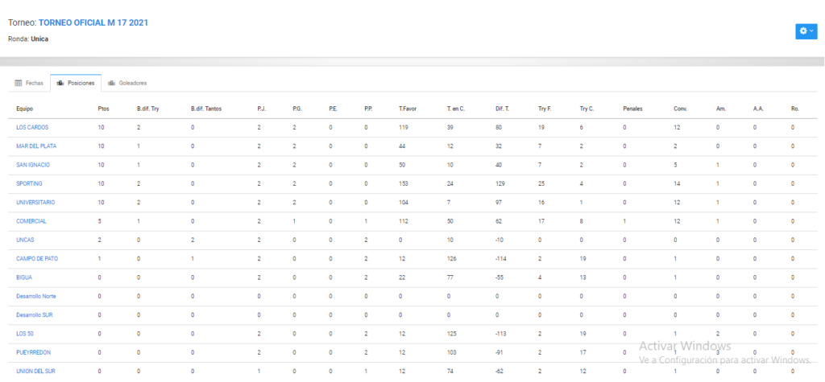
Task: Click the UNIVERSITARIO team link
Action: pyautogui.click(x=35, y=203)
